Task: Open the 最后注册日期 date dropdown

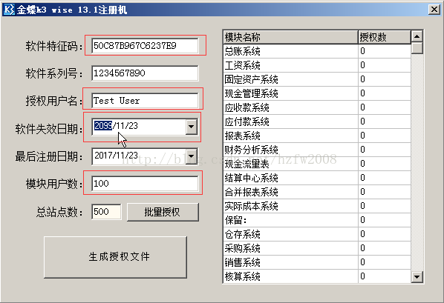Action: point(192,156)
